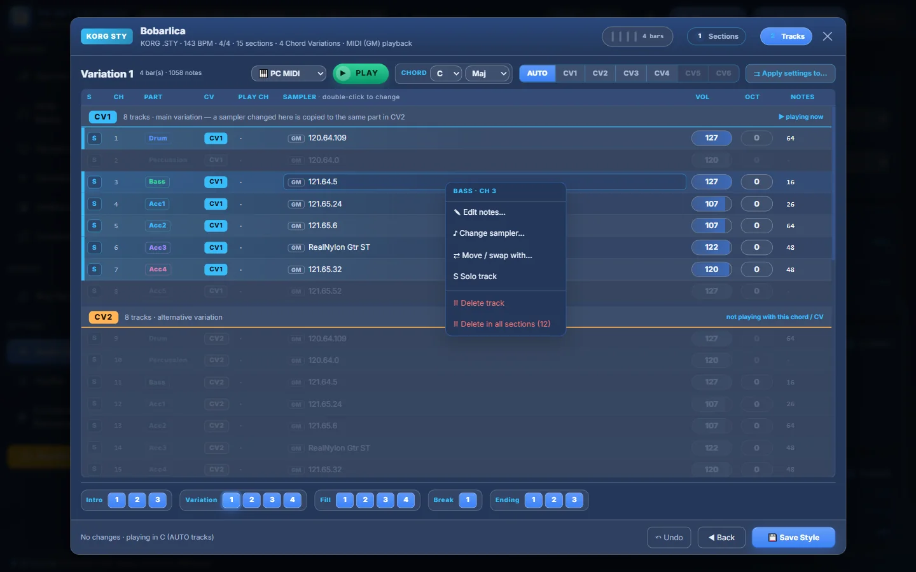
Task: Choose Delete track from the context menu
Action: pos(506,303)
